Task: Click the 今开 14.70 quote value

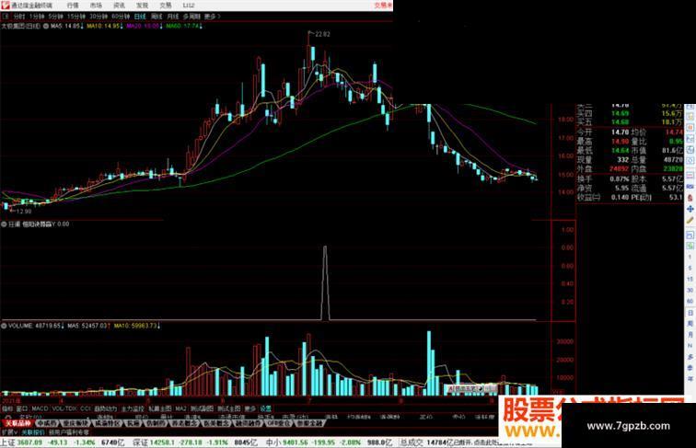Action: [x=620, y=132]
